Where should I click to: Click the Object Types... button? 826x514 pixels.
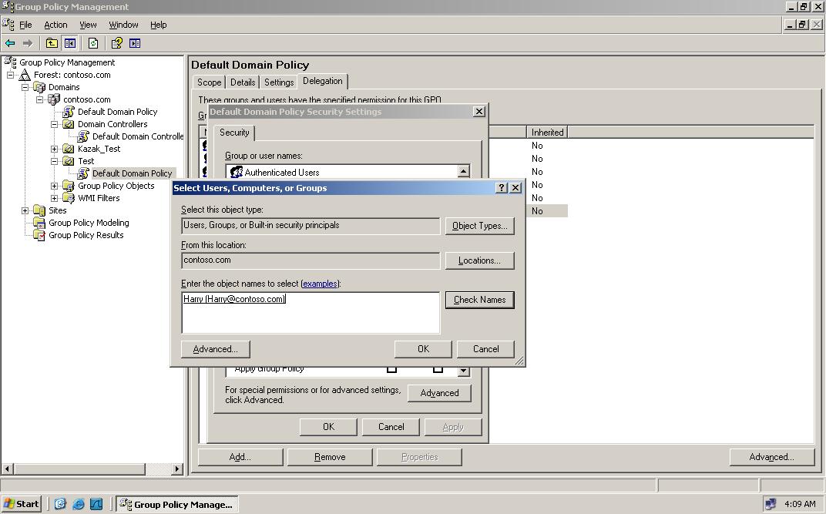pyautogui.click(x=479, y=225)
